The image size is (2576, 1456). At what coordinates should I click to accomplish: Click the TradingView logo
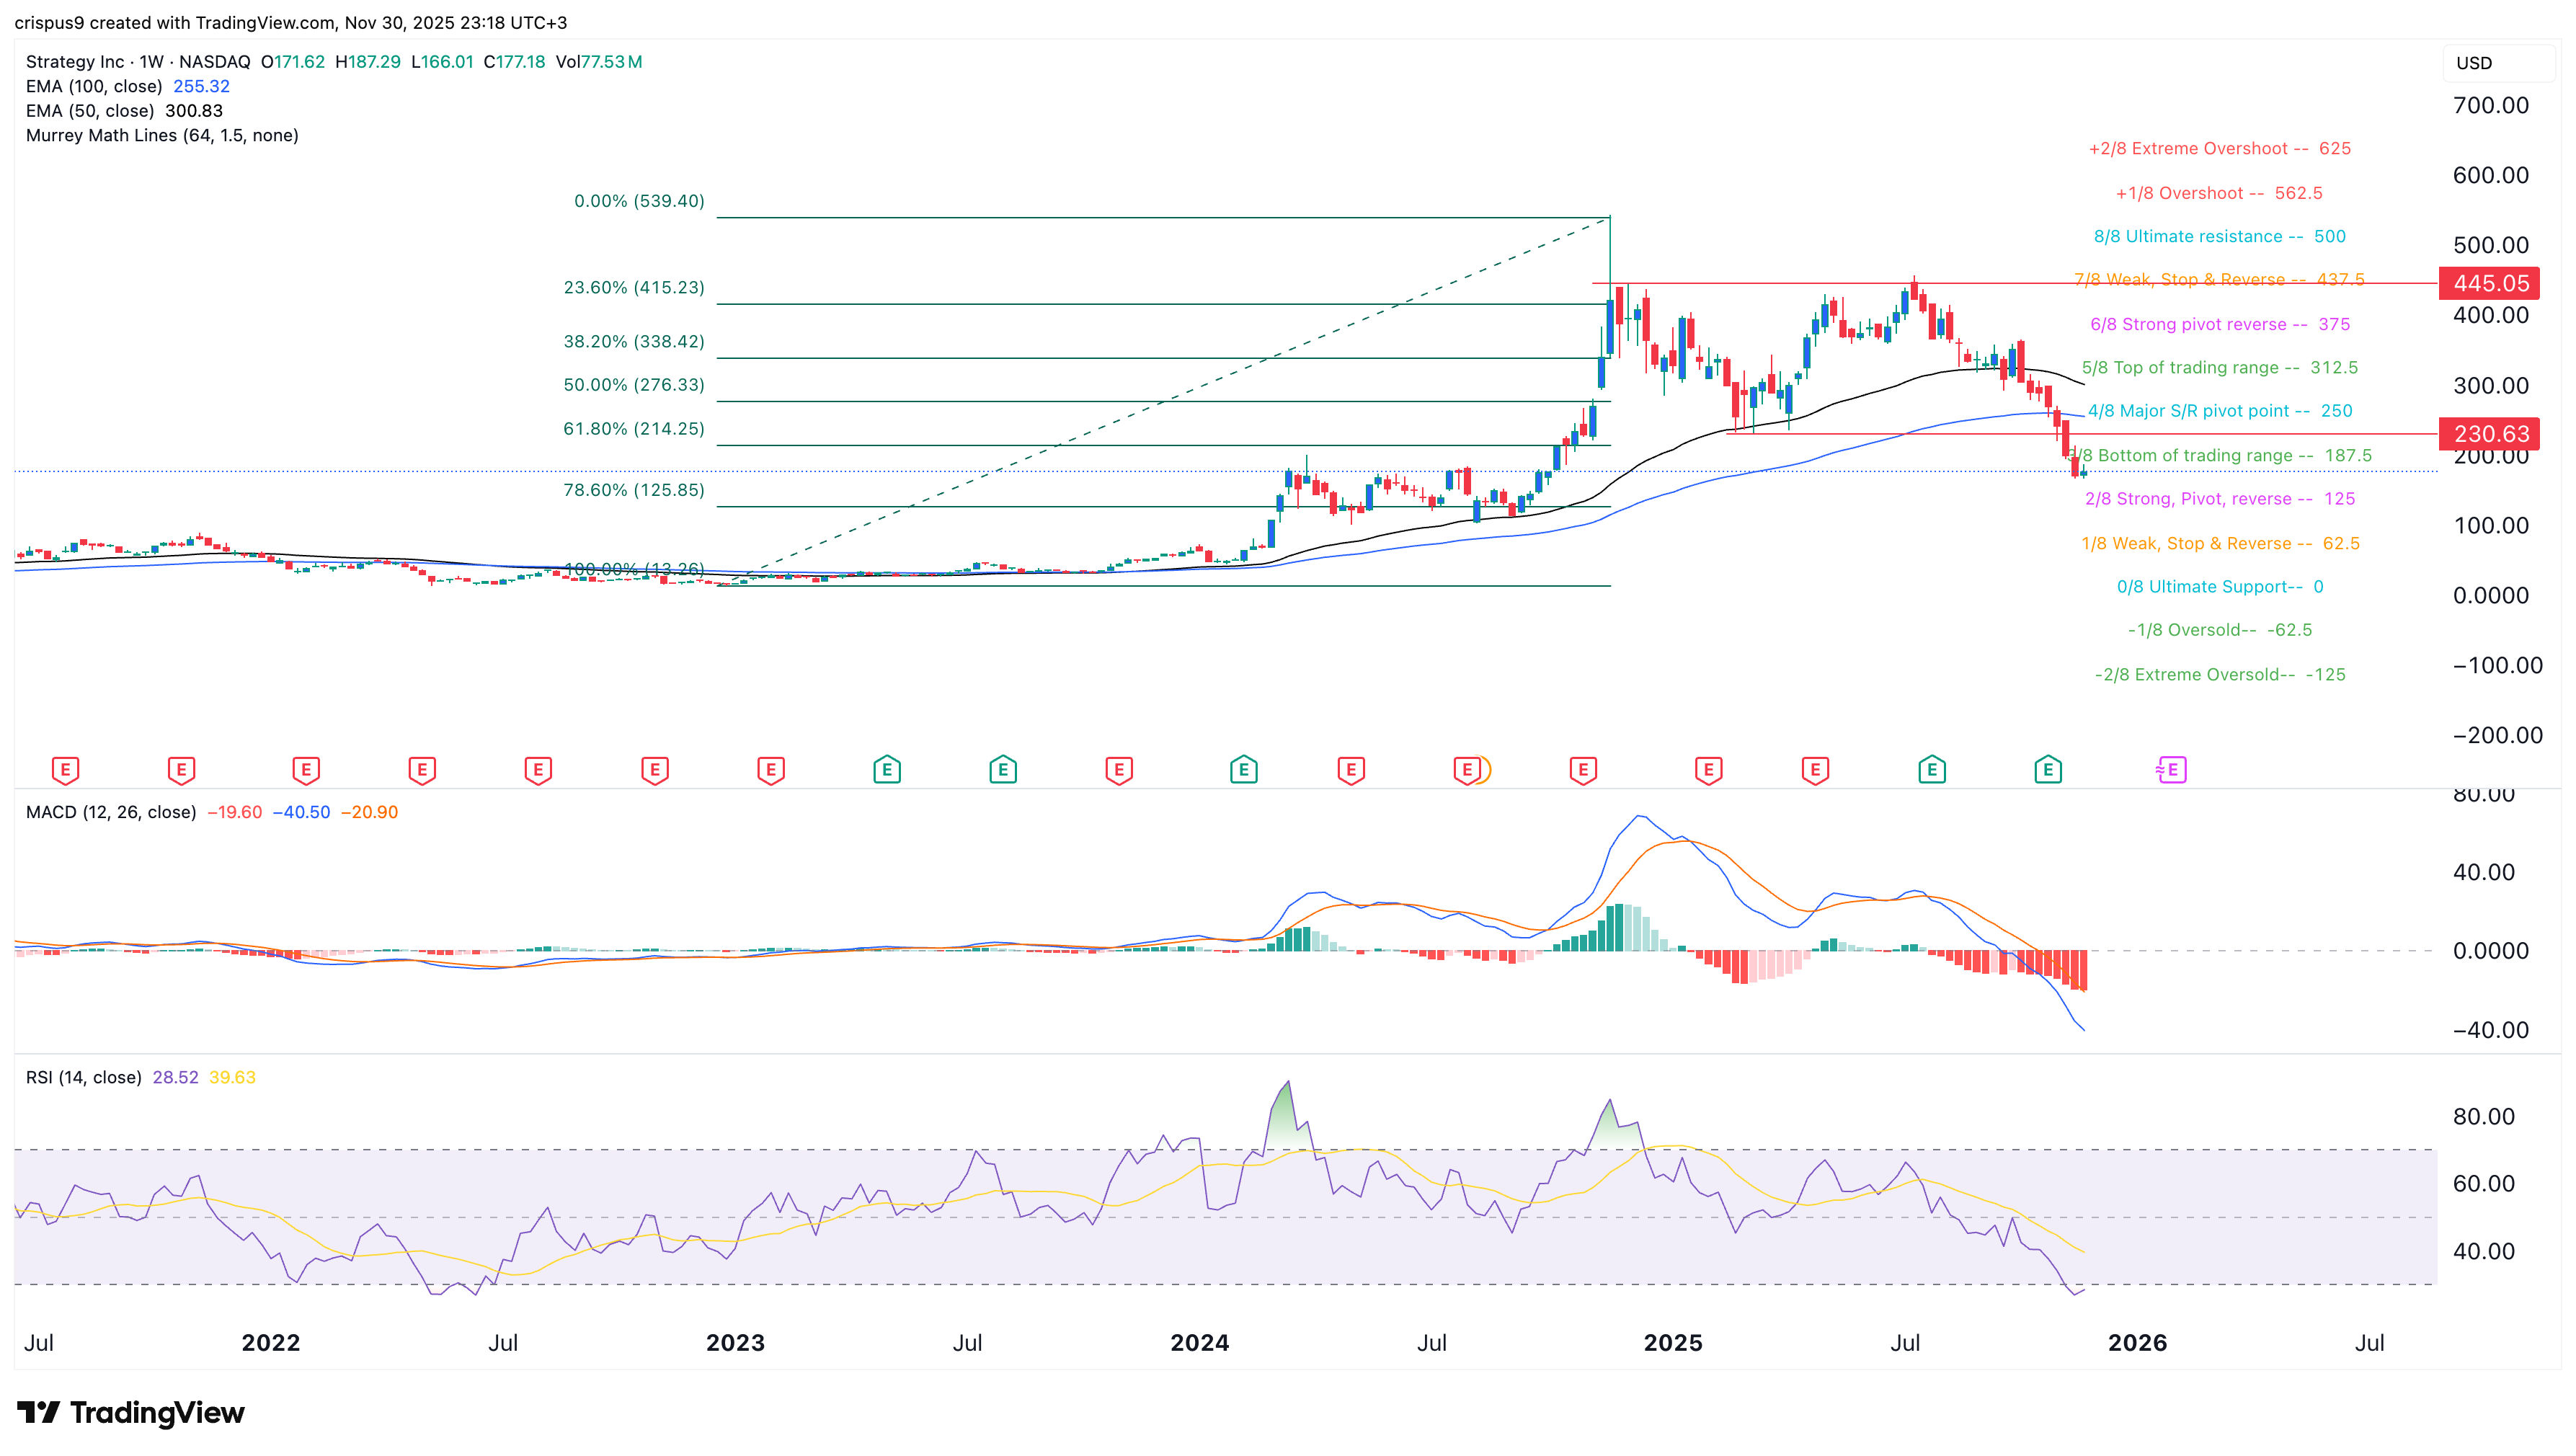pyautogui.click(x=131, y=1412)
